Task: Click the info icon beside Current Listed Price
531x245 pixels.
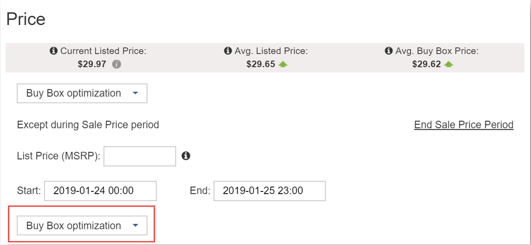Action: 54,51
